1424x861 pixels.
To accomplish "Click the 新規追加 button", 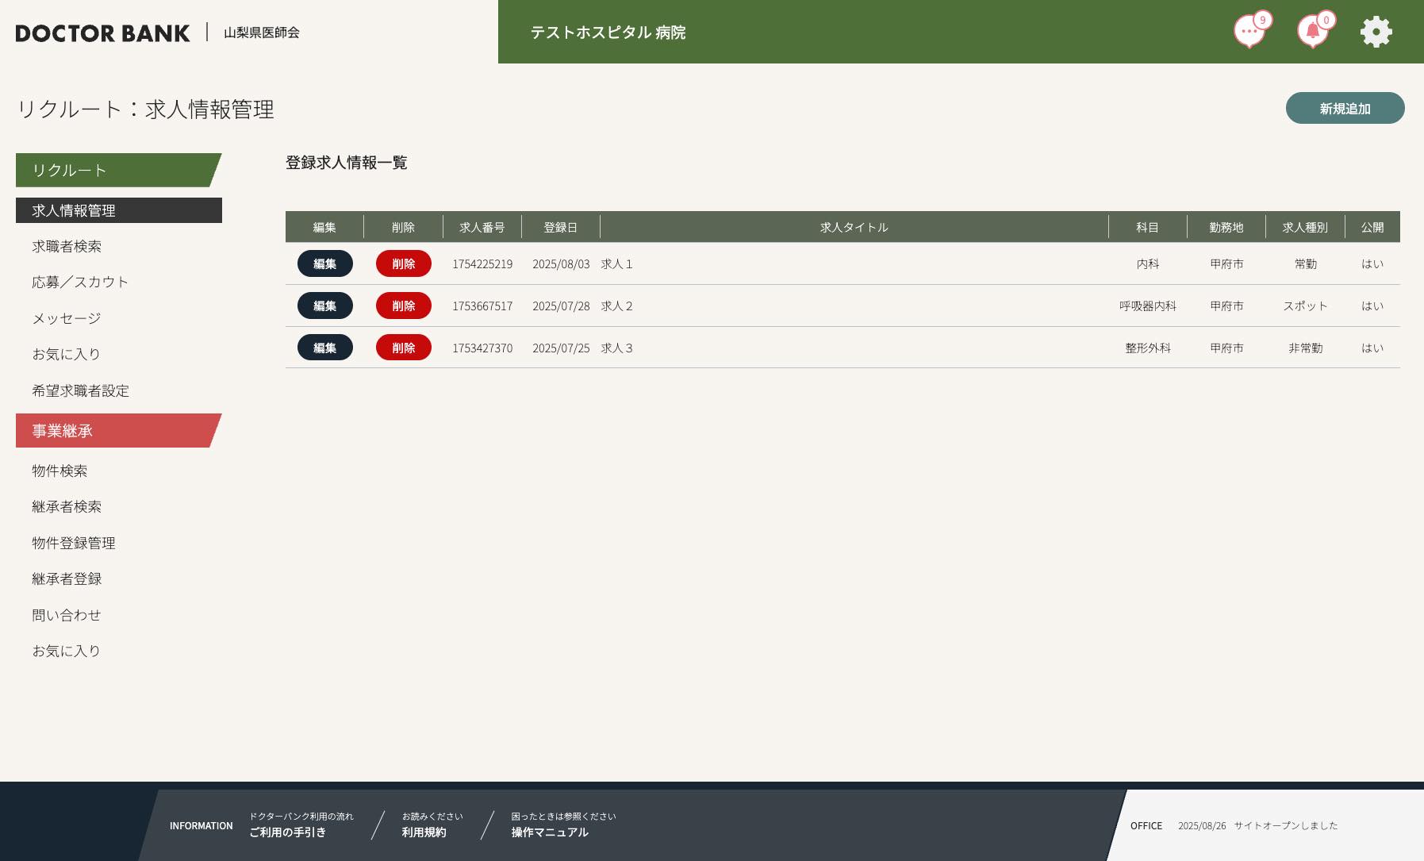I will pos(1345,108).
